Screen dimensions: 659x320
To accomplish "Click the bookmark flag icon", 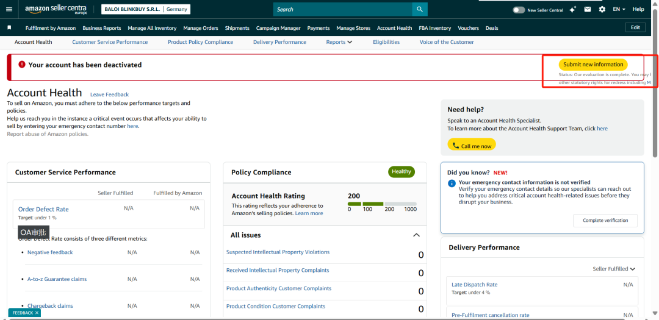I will click(9, 28).
